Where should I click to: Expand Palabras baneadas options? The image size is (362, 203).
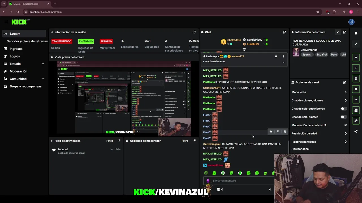[346, 142]
